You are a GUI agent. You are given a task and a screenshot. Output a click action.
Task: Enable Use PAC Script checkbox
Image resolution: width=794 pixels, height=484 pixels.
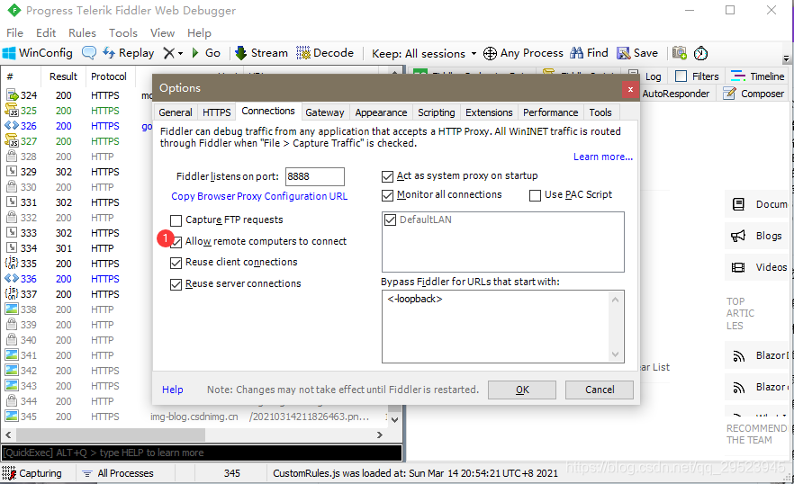coord(535,195)
